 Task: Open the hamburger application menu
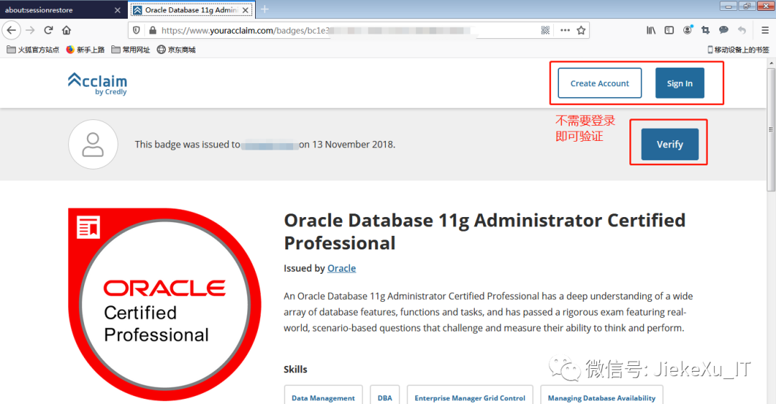click(x=765, y=30)
